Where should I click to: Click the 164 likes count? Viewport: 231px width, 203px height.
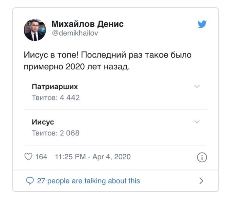(41, 157)
